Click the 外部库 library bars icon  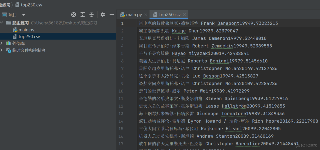pos(8,43)
